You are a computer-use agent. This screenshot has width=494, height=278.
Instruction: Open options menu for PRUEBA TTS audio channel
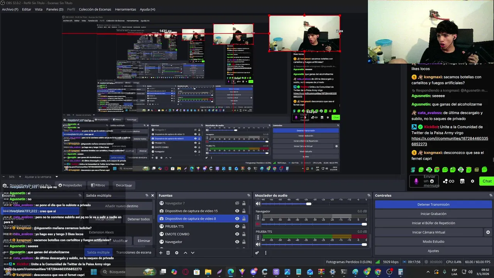click(258, 238)
